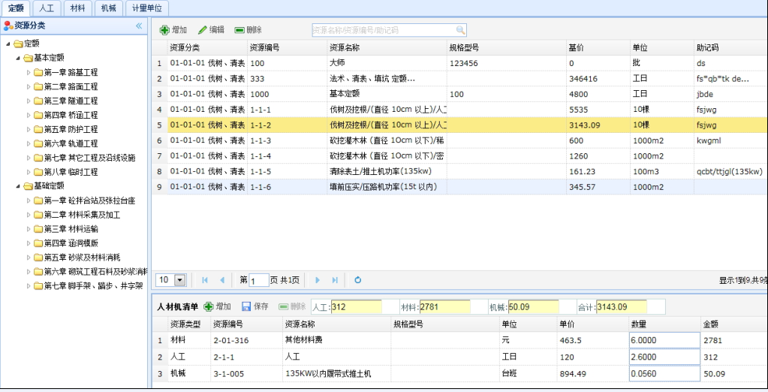Collapse the 基础定额 tree node
The image size is (768, 392).
tap(18, 187)
